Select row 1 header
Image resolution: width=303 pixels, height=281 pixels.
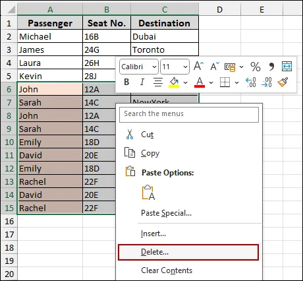coord(9,23)
